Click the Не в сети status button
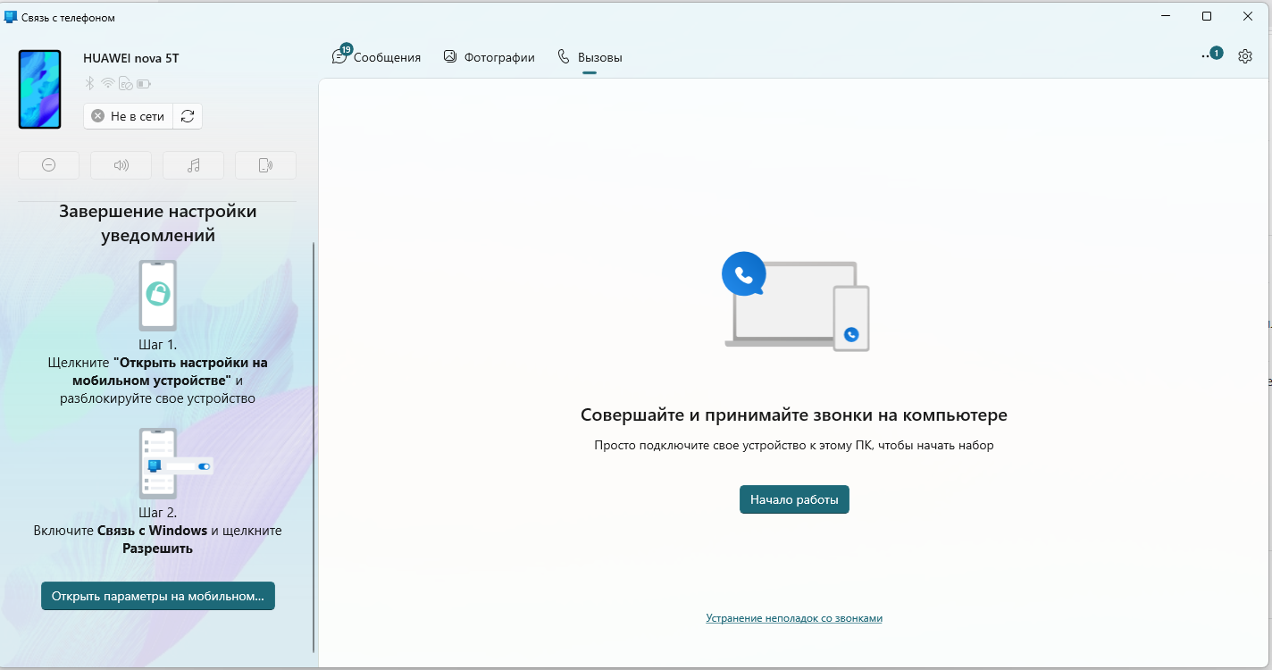Image resolution: width=1272 pixels, height=670 pixels. 129,116
